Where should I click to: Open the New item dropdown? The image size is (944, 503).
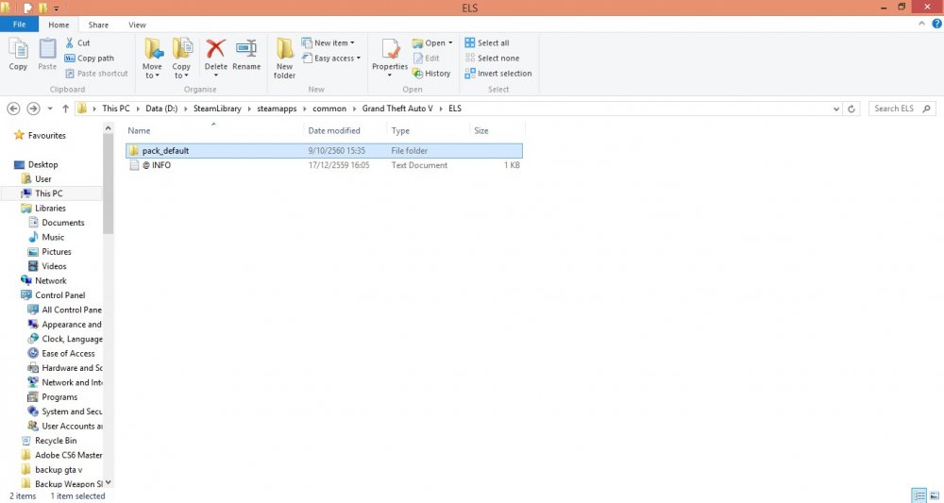pos(329,42)
